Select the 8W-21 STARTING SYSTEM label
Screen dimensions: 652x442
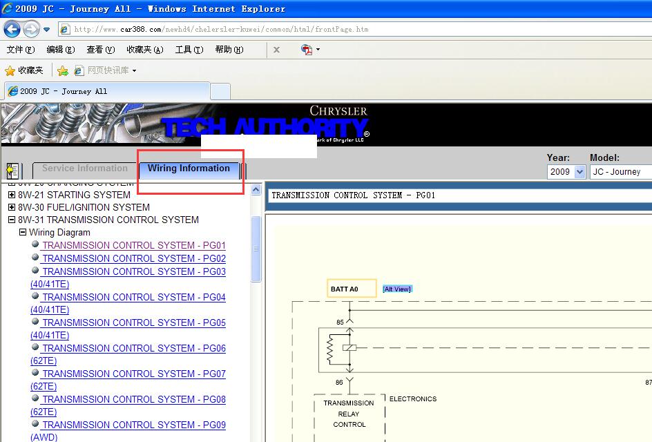74,195
